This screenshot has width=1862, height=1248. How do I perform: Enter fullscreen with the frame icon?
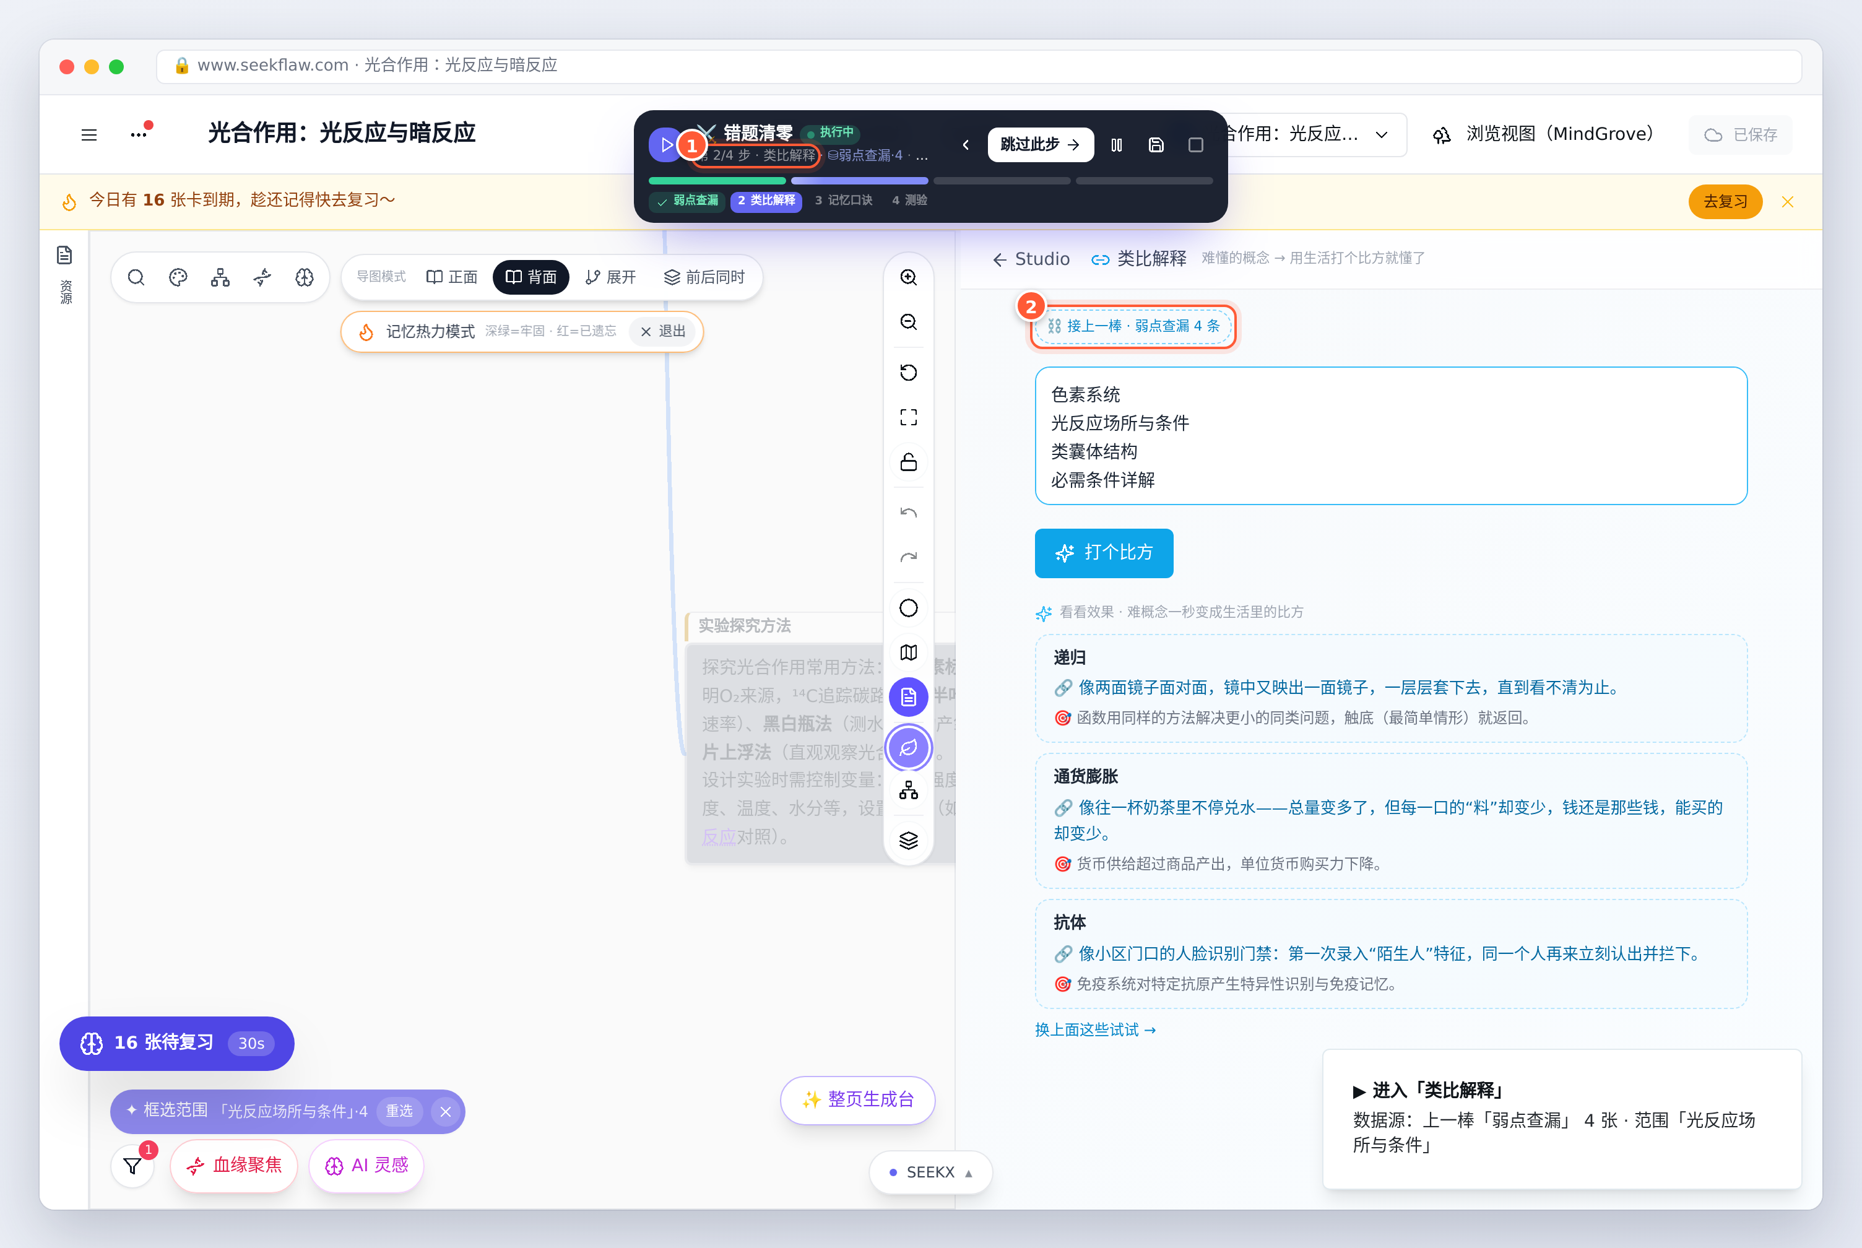pos(908,417)
